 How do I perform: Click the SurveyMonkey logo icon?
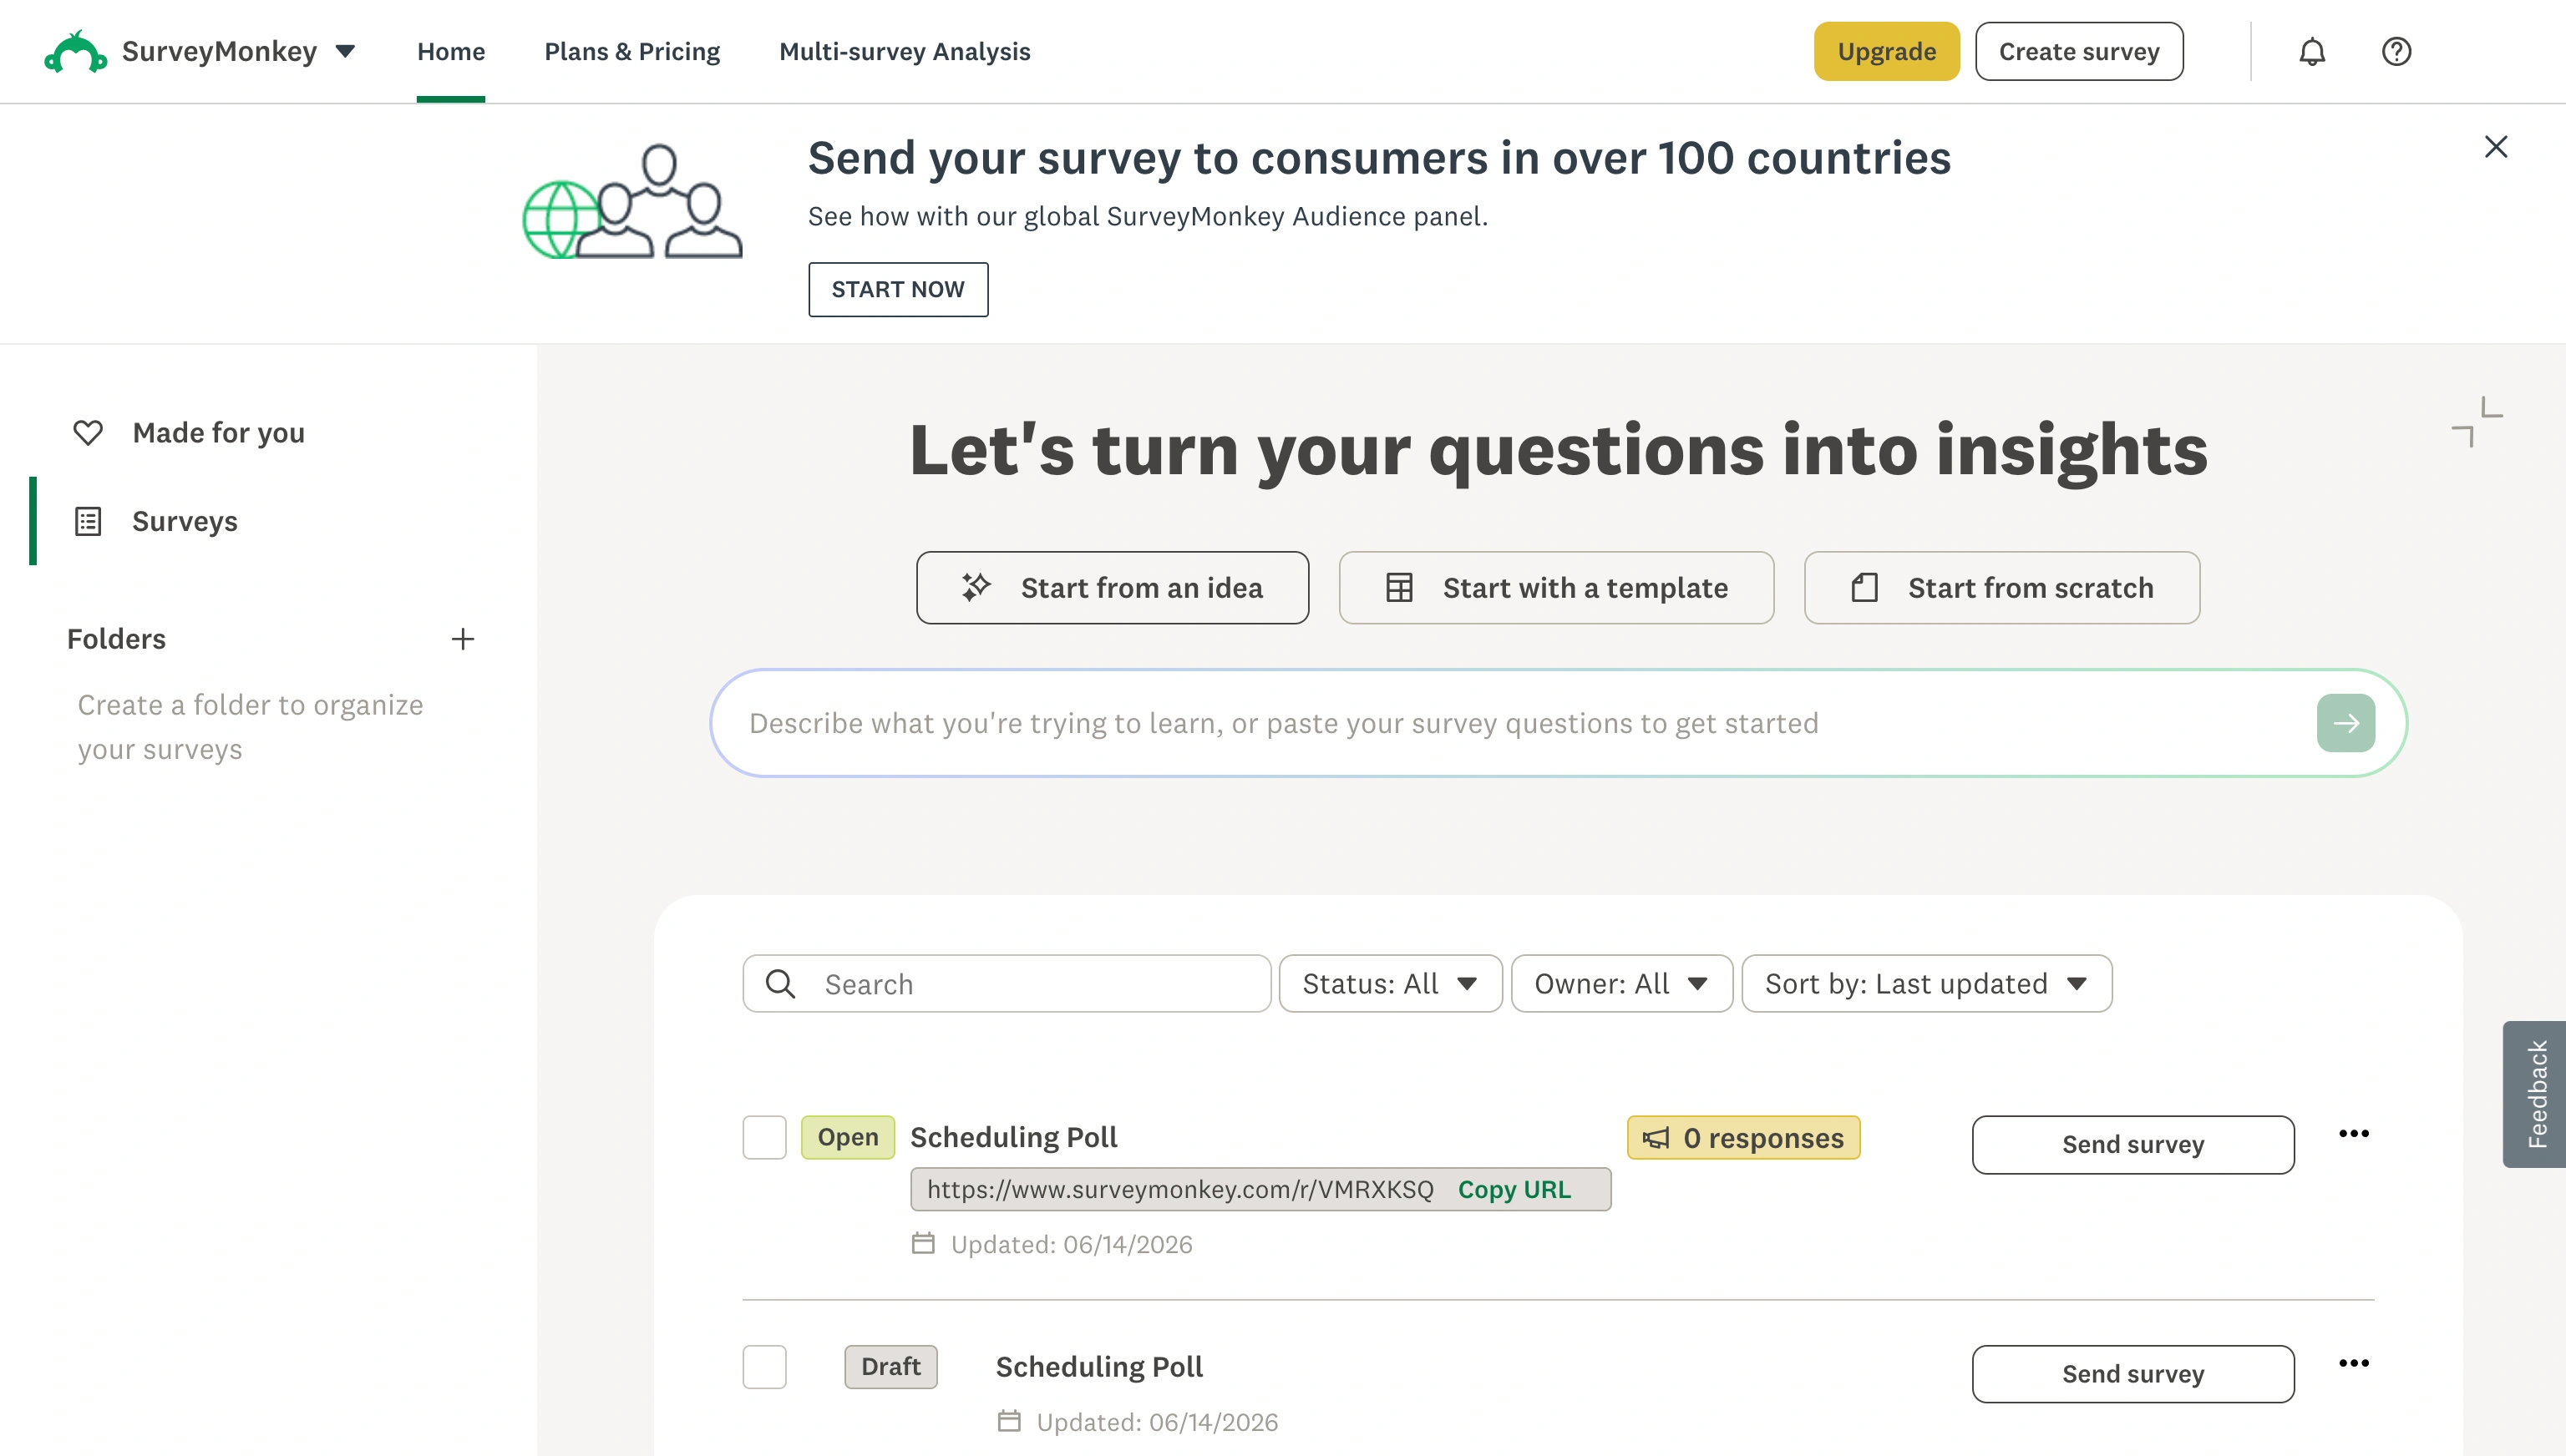click(x=75, y=51)
